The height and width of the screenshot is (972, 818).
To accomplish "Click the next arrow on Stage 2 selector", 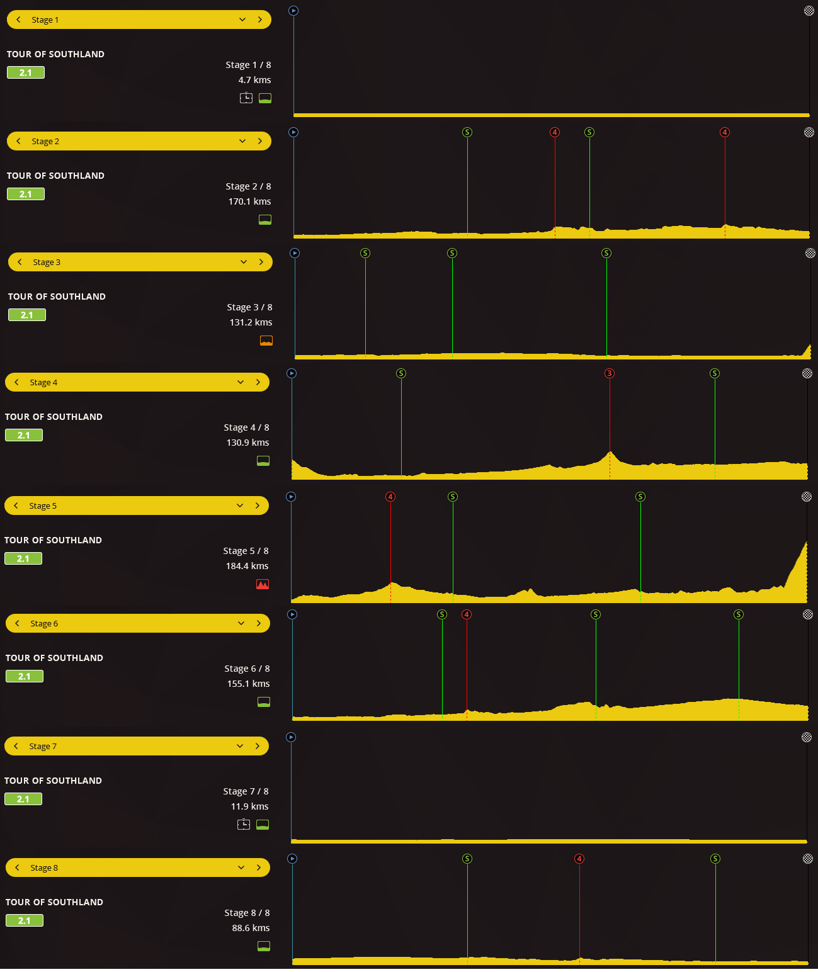I will [x=260, y=141].
